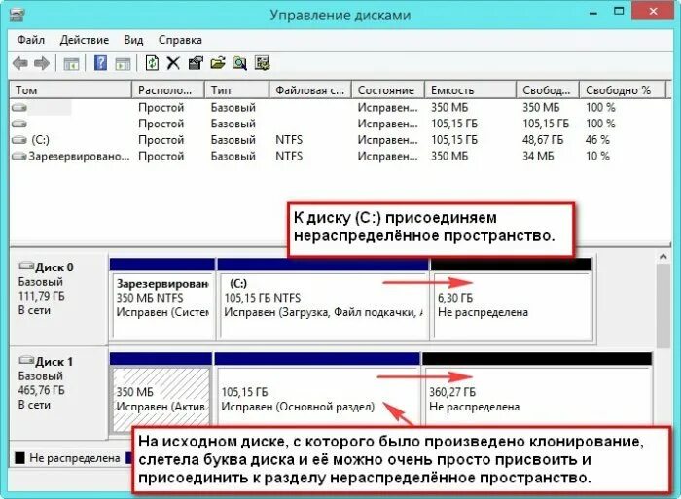Select the 350 МБ hatched partition on Диск 1
Image resolution: width=681 pixels, height=499 pixels.
point(161,393)
